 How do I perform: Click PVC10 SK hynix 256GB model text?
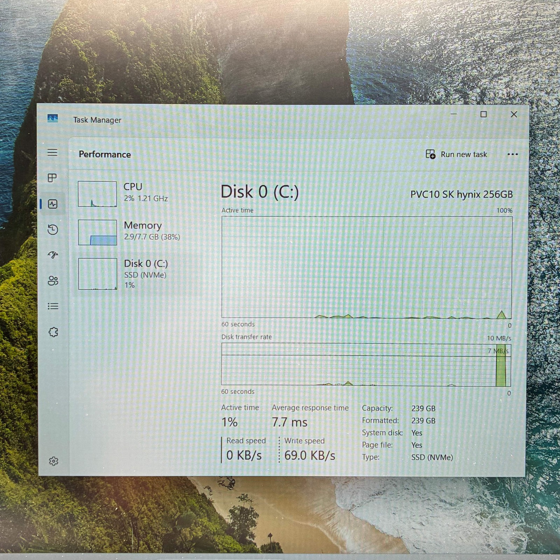(x=461, y=194)
